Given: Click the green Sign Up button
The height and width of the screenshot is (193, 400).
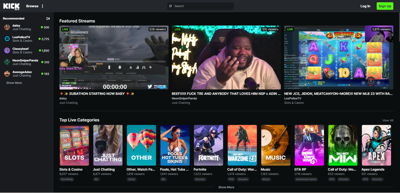Looking at the screenshot, I should (385, 6).
